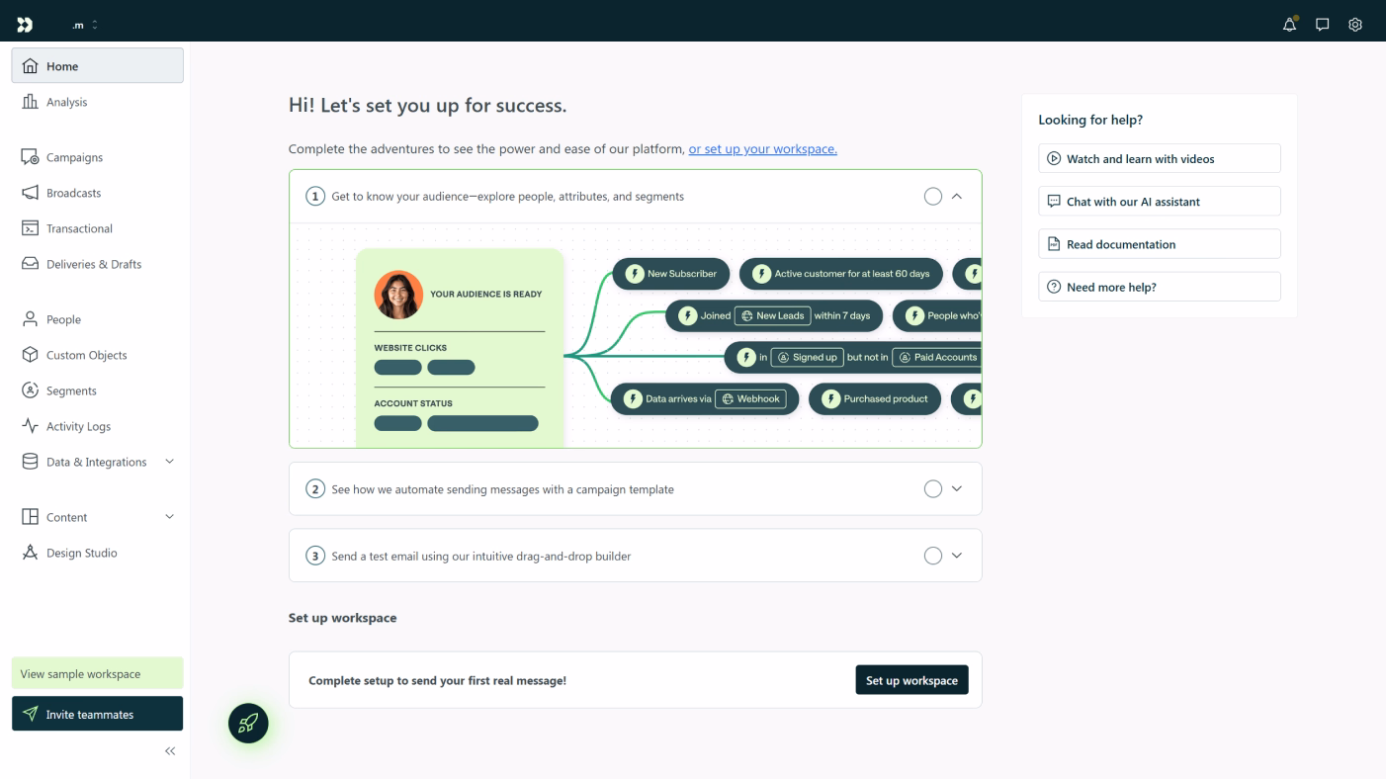
Task: Open Segments using its sidebar icon
Action: [x=31, y=390]
